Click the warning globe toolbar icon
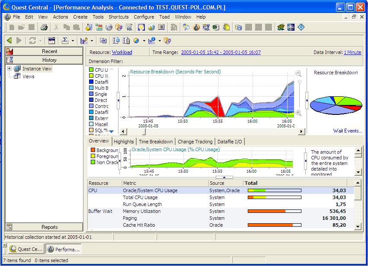 point(151,27)
